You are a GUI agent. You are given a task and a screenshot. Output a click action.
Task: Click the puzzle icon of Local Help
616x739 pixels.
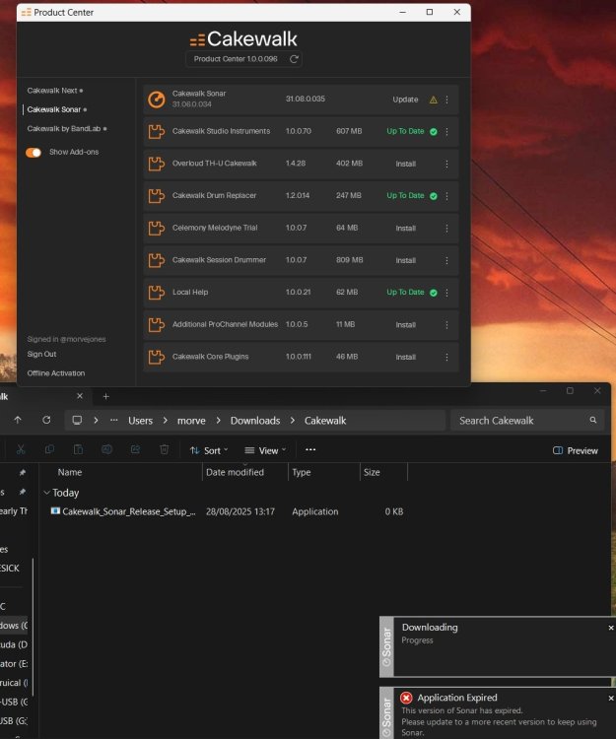tap(157, 293)
